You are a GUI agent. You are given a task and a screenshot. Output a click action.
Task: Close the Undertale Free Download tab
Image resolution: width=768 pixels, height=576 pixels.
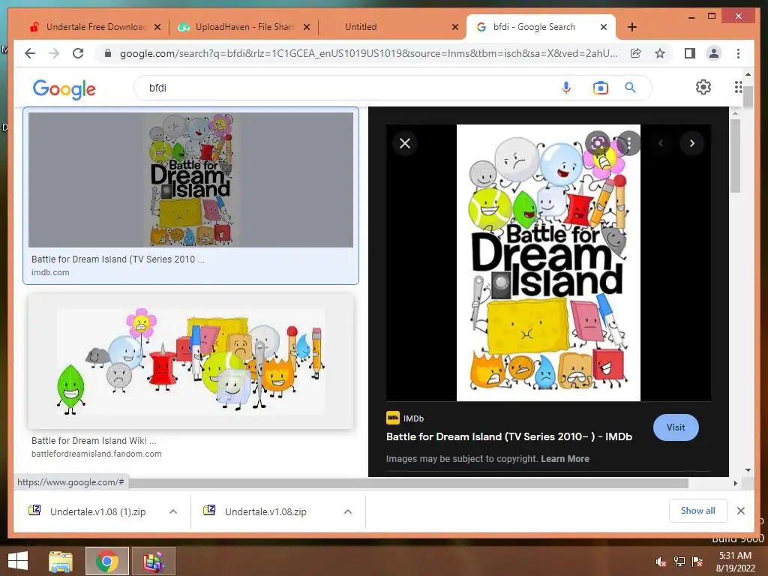pyautogui.click(x=157, y=27)
